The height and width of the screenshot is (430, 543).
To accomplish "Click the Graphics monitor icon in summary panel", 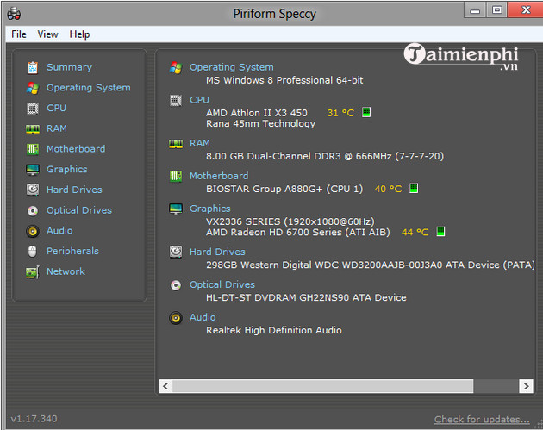I will pos(176,209).
